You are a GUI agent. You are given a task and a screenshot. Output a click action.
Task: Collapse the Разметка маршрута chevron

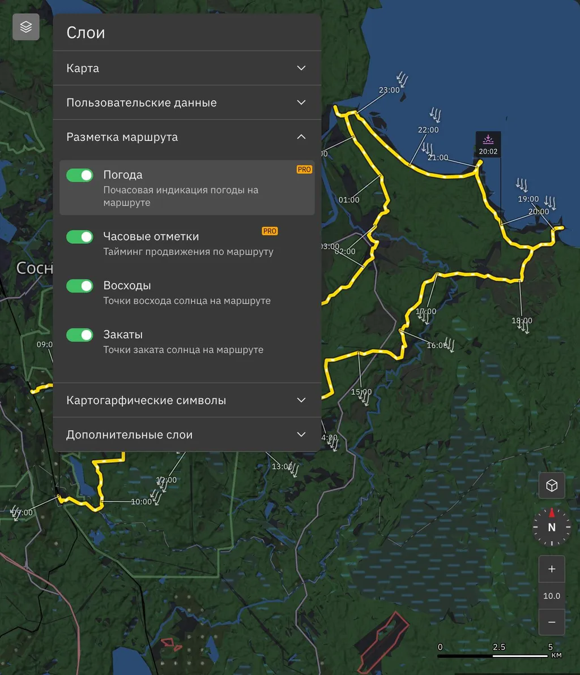click(301, 137)
